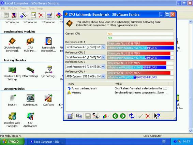Open Hardware IRQ Settings module

click(x=12, y=70)
